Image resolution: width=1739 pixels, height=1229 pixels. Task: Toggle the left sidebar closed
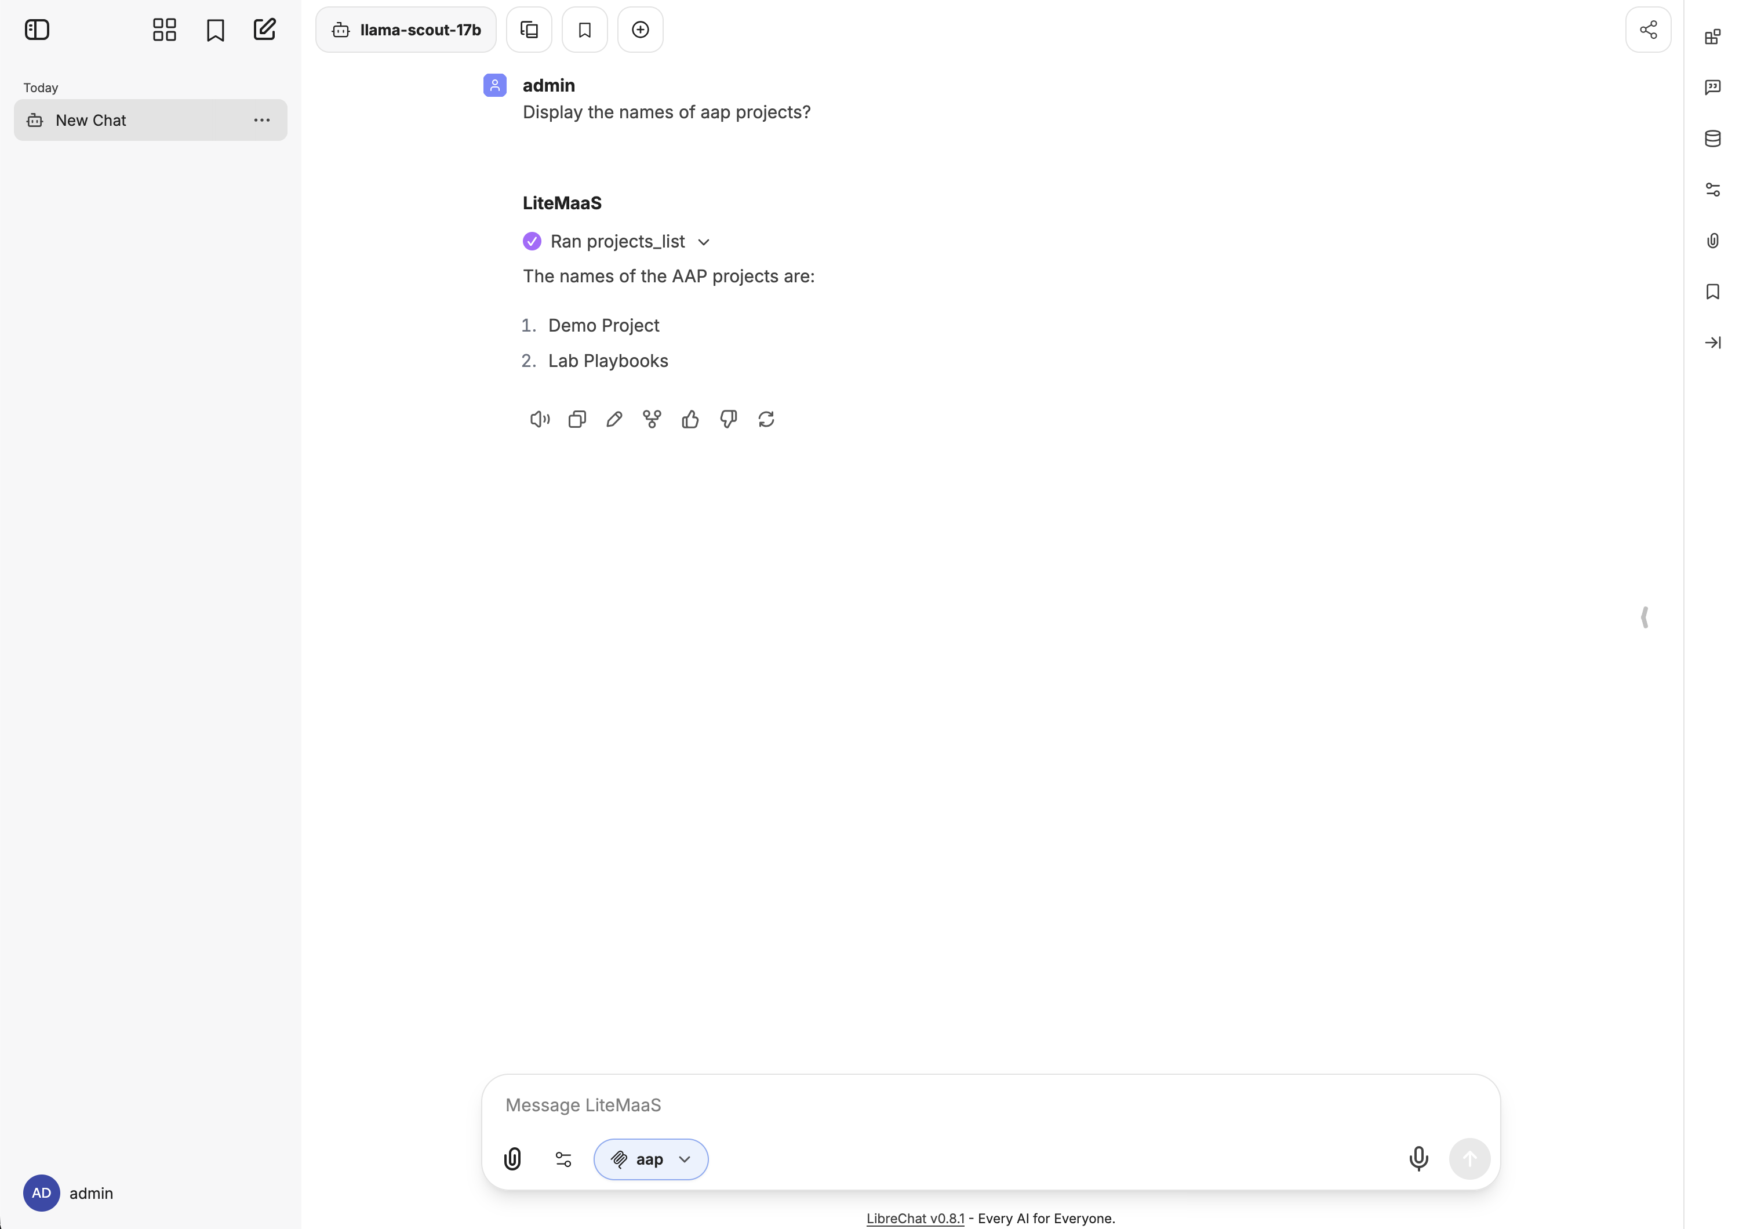click(x=37, y=30)
